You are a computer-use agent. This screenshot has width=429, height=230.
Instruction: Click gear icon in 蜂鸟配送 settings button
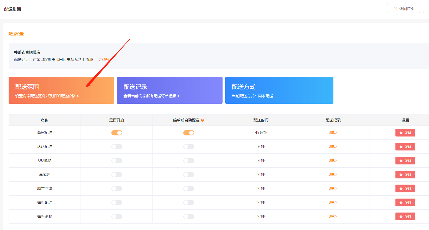[401, 203]
